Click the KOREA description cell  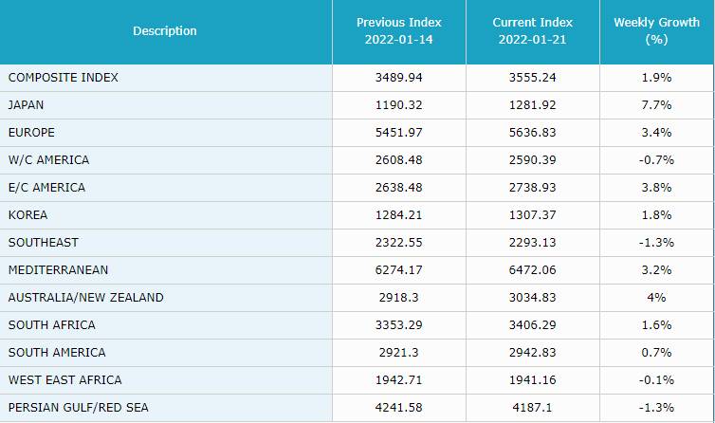pyautogui.click(x=27, y=215)
